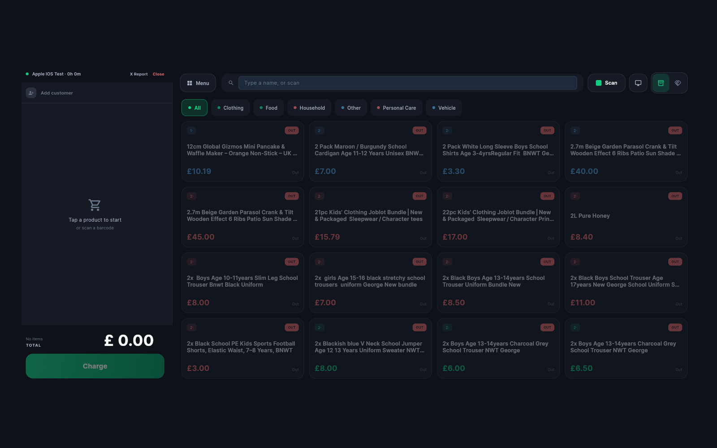Click the add customer person icon
The height and width of the screenshot is (448, 717).
click(x=31, y=93)
